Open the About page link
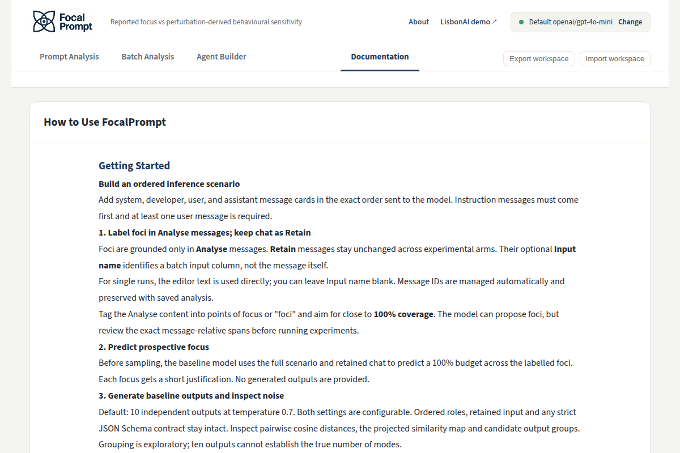Viewport: 680px width, 453px height. click(x=419, y=22)
